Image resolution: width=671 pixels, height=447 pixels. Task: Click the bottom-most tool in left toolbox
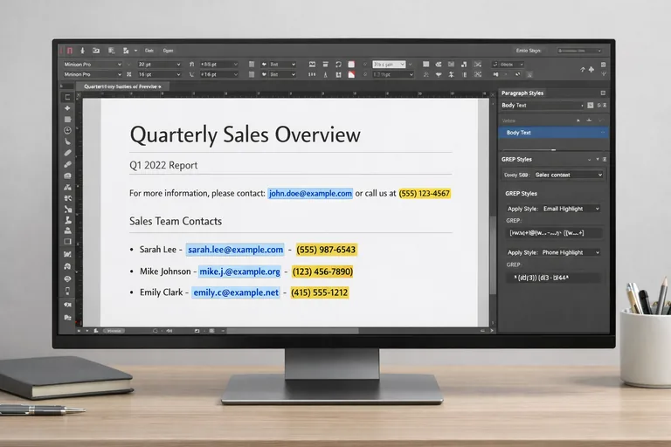[67, 317]
